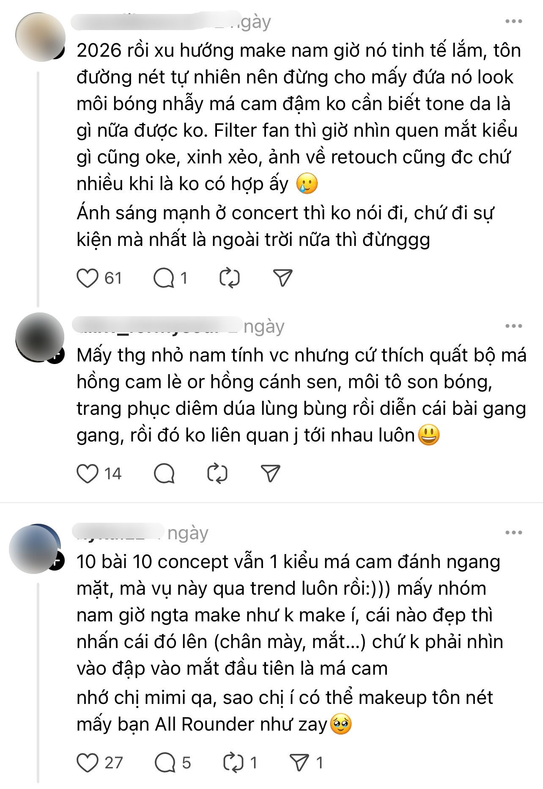Image resolution: width=543 pixels, height=789 pixels.
Task: Open the reply icon on the first comment
Action: 167,277
